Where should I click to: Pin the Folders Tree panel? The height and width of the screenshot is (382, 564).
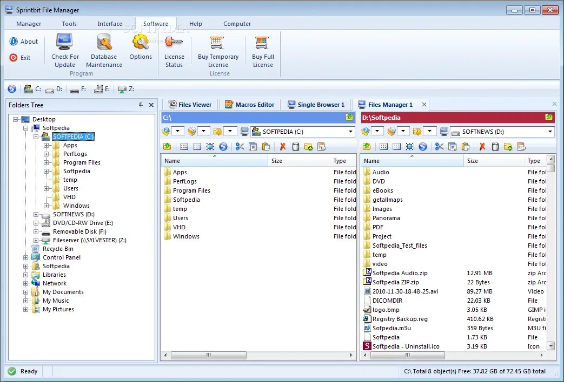click(141, 105)
